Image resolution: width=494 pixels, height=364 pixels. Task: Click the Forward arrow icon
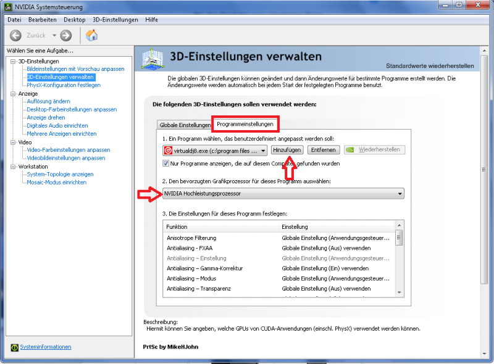click(x=66, y=36)
